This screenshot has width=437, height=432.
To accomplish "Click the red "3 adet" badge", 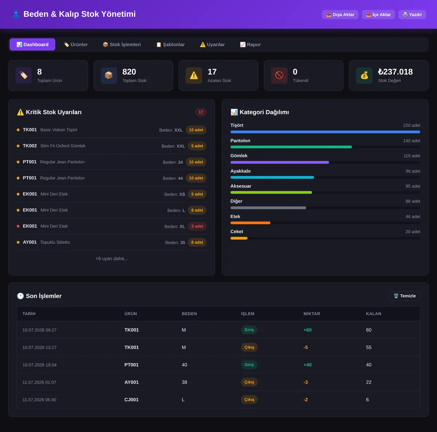I will [197, 226].
